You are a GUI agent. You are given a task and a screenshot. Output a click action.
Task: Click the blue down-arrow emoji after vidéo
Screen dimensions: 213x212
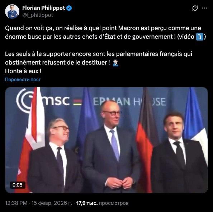(200, 37)
